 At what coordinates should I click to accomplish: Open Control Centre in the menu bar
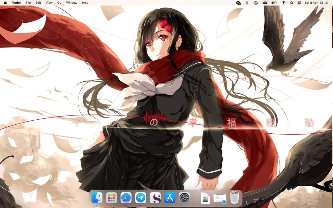pos(299,3)
